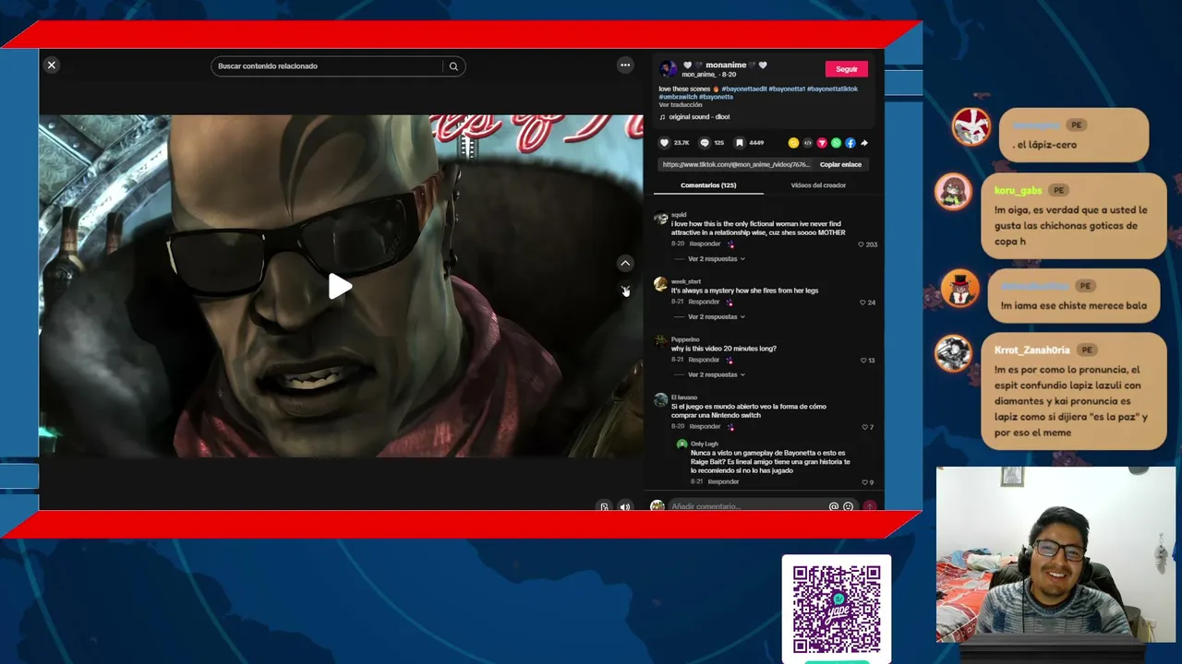Open El lwuano's profile avatar
The height and width of the screenshot is (664, 1182).
[x=660, y=400]
